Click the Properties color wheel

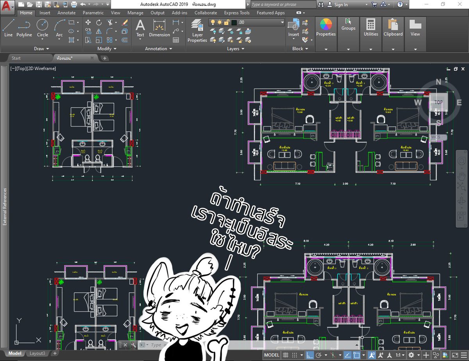click(326, 25)
